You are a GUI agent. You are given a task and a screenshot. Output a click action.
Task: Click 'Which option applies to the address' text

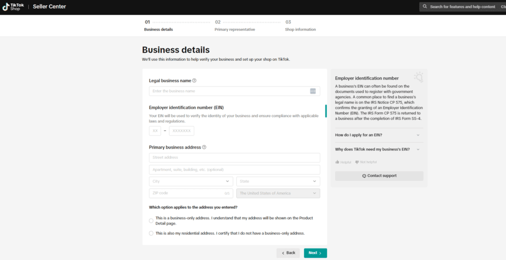193,208
